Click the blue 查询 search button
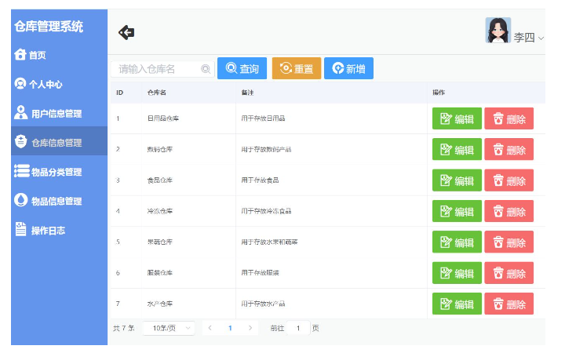Image resolution: width=565 pixels, height=353 pixels. [x=242, y=68]
